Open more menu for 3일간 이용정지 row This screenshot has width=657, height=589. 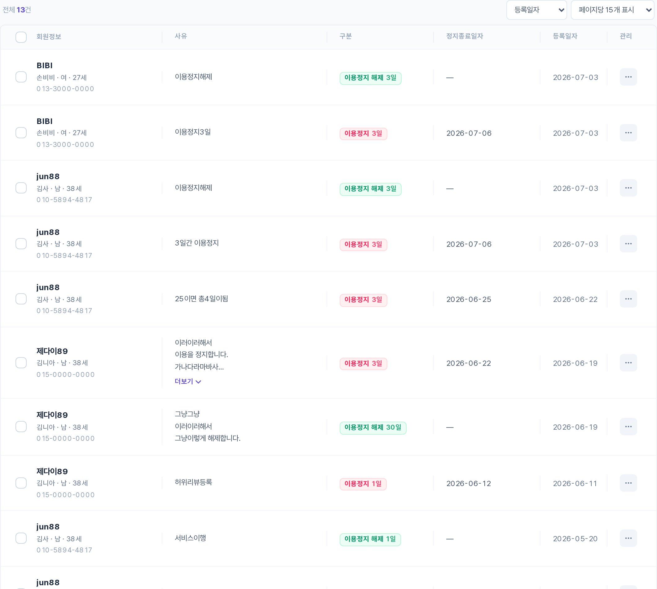(628, 244)
